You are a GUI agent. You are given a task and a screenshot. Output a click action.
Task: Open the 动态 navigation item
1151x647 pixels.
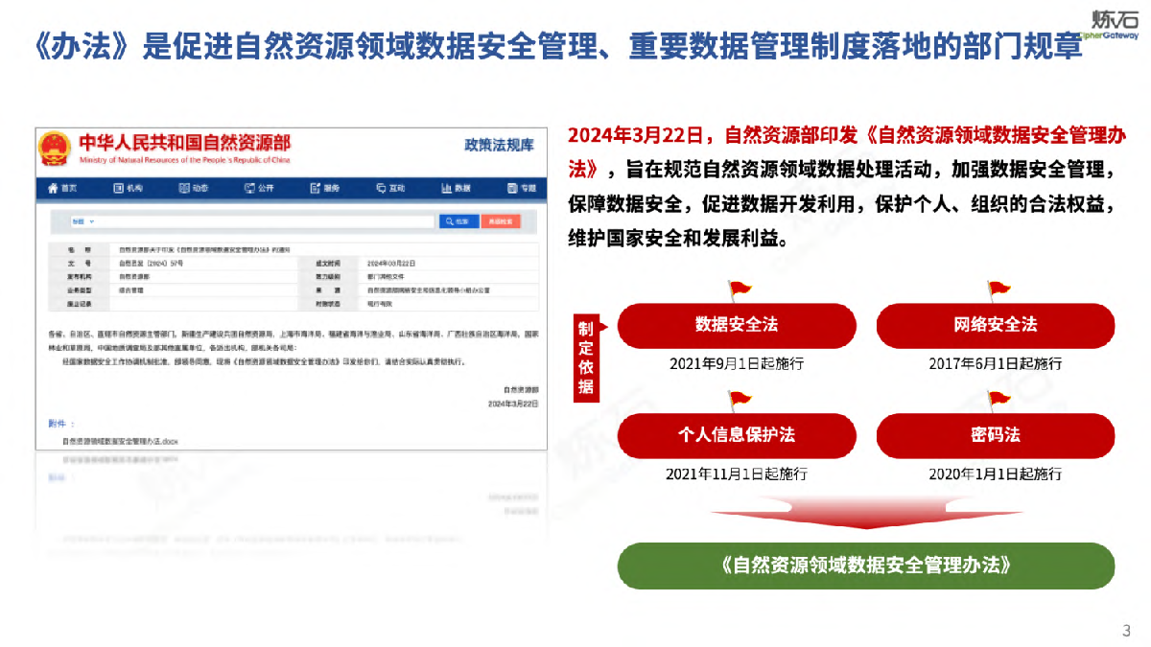(x=194, y=189)
